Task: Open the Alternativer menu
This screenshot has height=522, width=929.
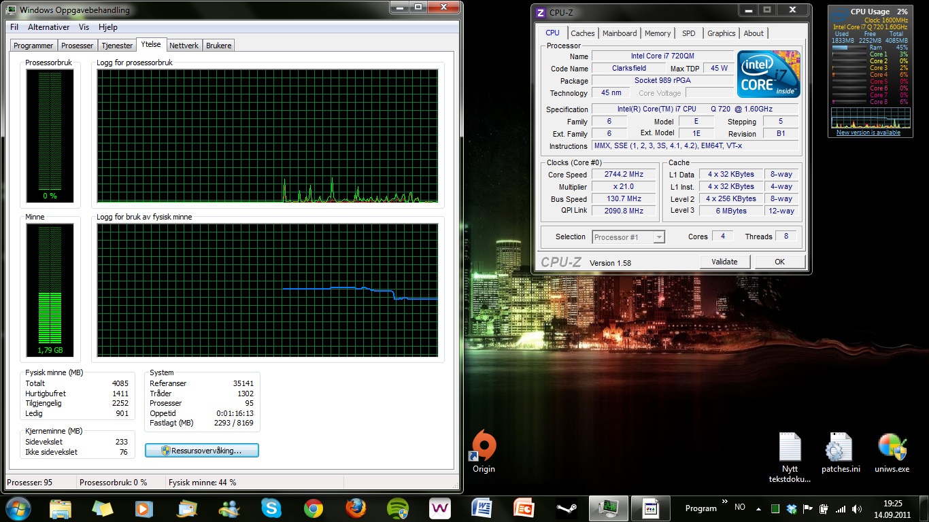Action: (x=48, y=27)
